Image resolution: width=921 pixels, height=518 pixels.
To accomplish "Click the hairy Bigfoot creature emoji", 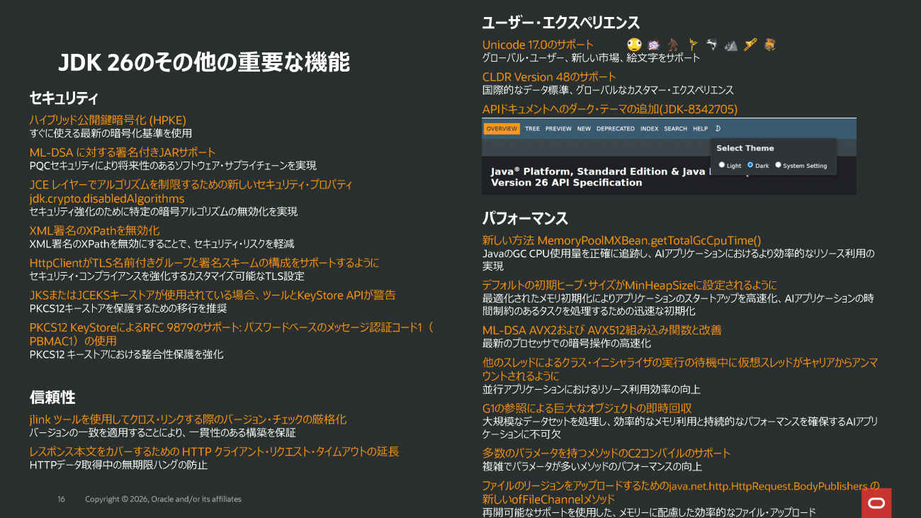I will 673,45.
